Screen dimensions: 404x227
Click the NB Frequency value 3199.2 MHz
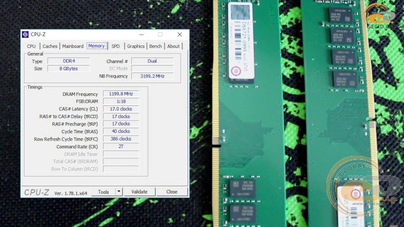tap(152, 76)
